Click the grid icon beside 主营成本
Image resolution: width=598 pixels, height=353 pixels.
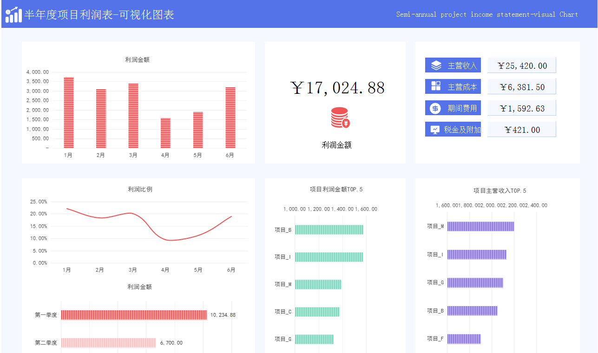436,86
